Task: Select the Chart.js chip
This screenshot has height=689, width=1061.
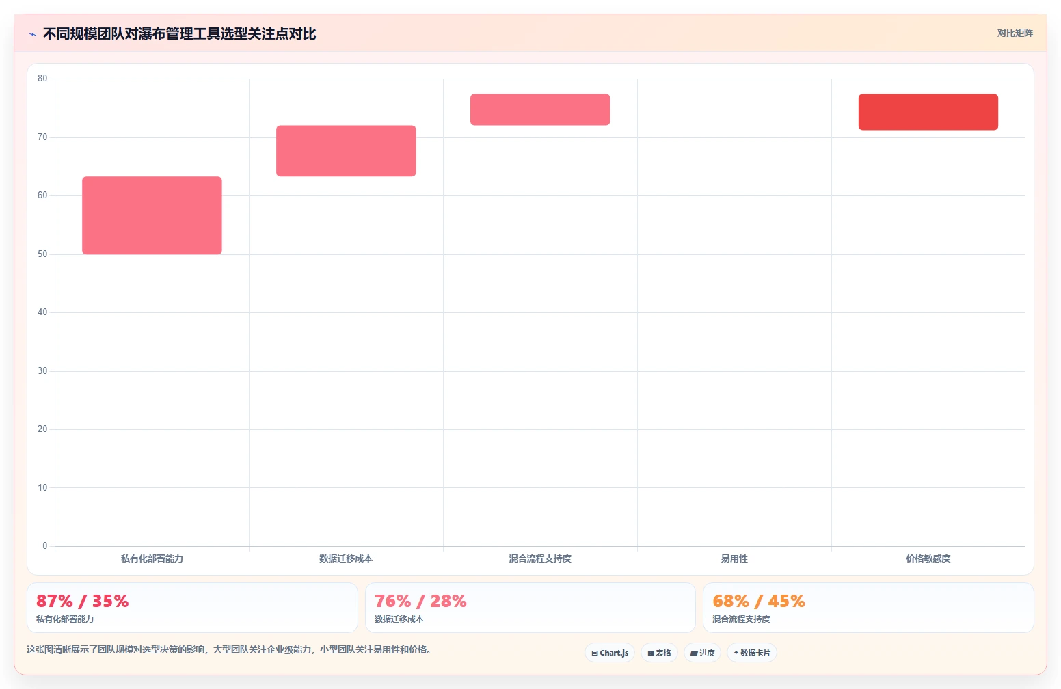Action: point(610,653)
